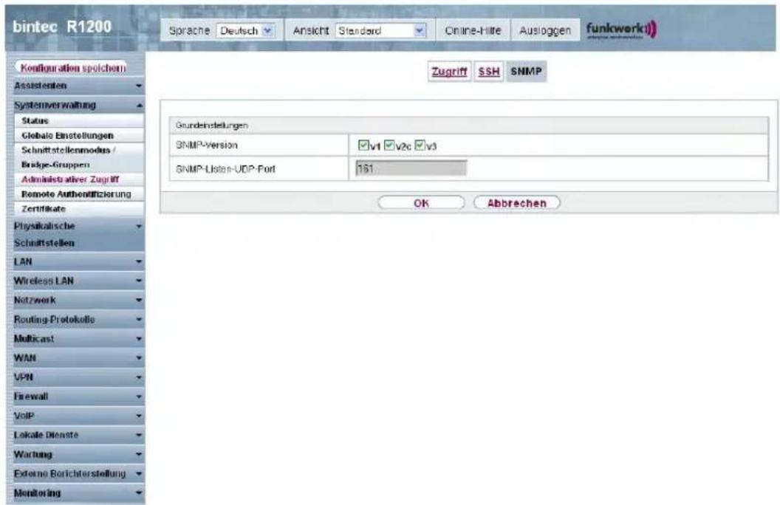
Task: Expand the Routing-Protokolle menu section
Action: (78, 320)
